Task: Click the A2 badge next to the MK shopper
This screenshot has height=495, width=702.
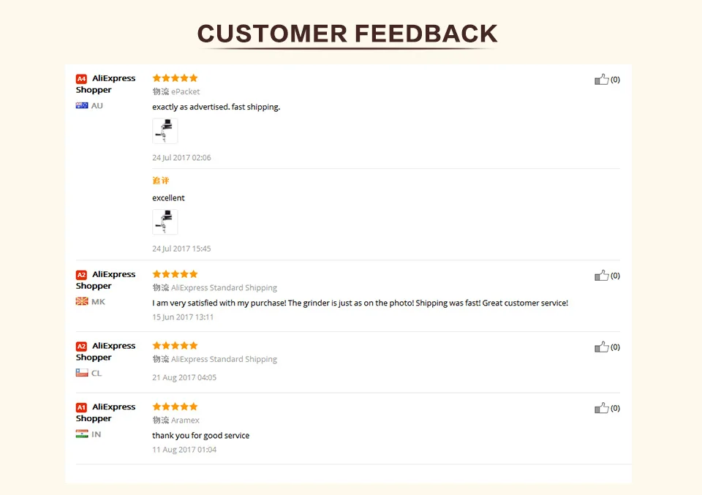Action: [81, 275]
